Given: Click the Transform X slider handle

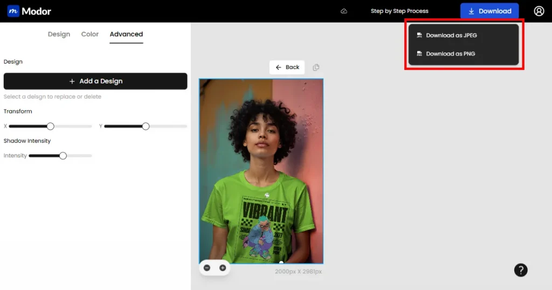Looking at the screenshot, I should 50,126.
